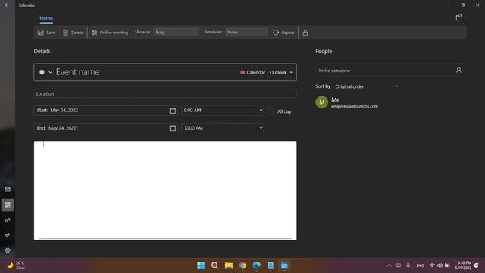
Task: Open the contact picker icon
Action: point(458,71)
